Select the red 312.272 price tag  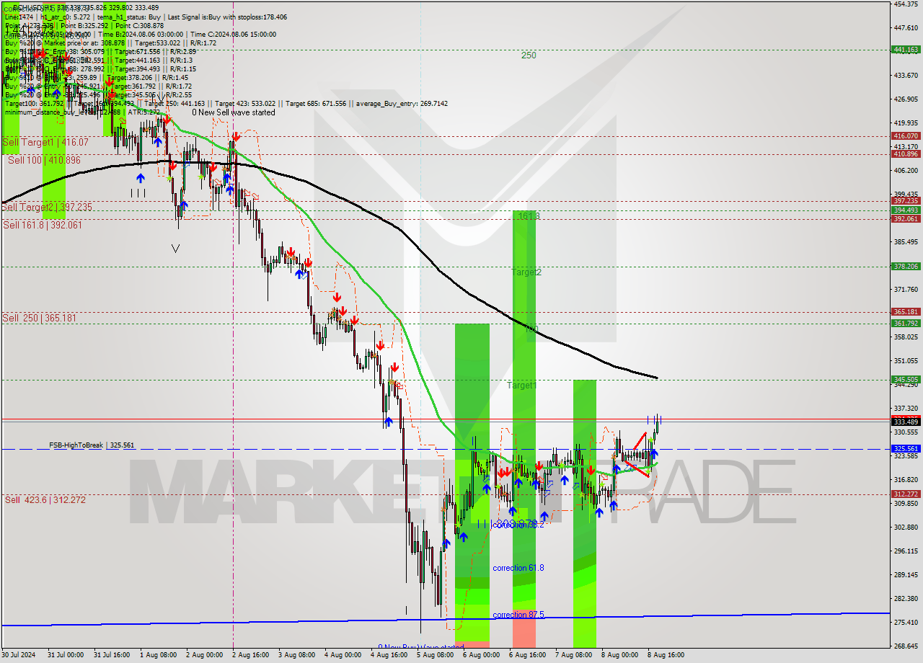coord(906,494)
